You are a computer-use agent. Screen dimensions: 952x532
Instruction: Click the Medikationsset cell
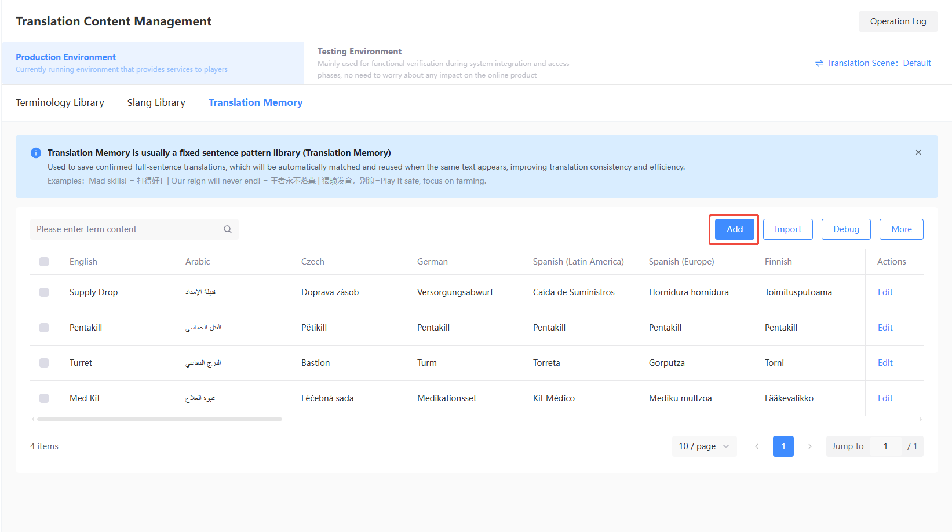tap(447, 398)
